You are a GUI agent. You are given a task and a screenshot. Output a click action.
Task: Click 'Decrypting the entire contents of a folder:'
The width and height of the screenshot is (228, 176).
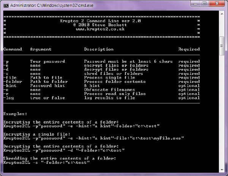pos(61,146)
